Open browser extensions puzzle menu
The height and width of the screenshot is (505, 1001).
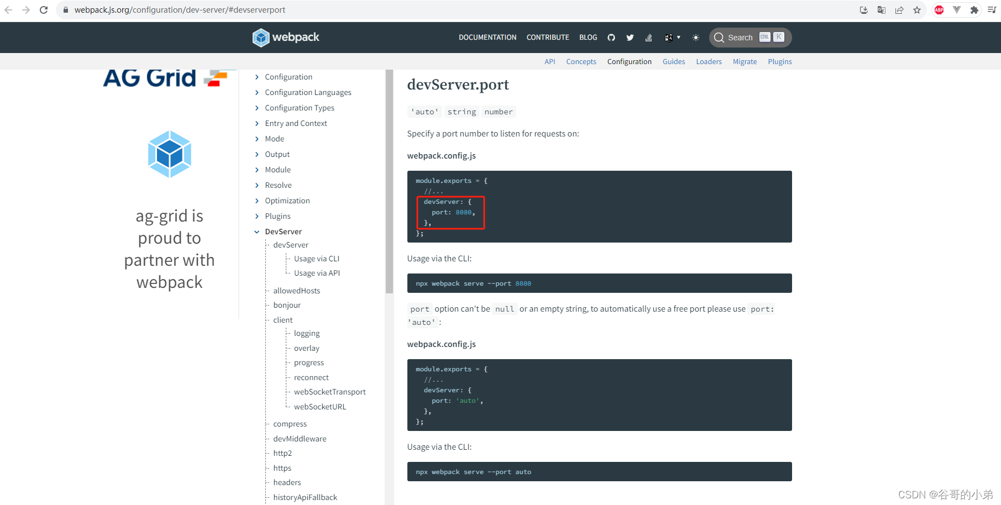(x=974, y=10)
